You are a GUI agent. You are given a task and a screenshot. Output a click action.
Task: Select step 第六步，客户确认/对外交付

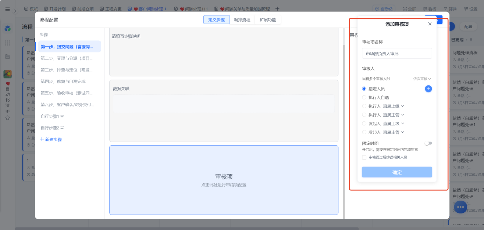(x=70, y=105)
